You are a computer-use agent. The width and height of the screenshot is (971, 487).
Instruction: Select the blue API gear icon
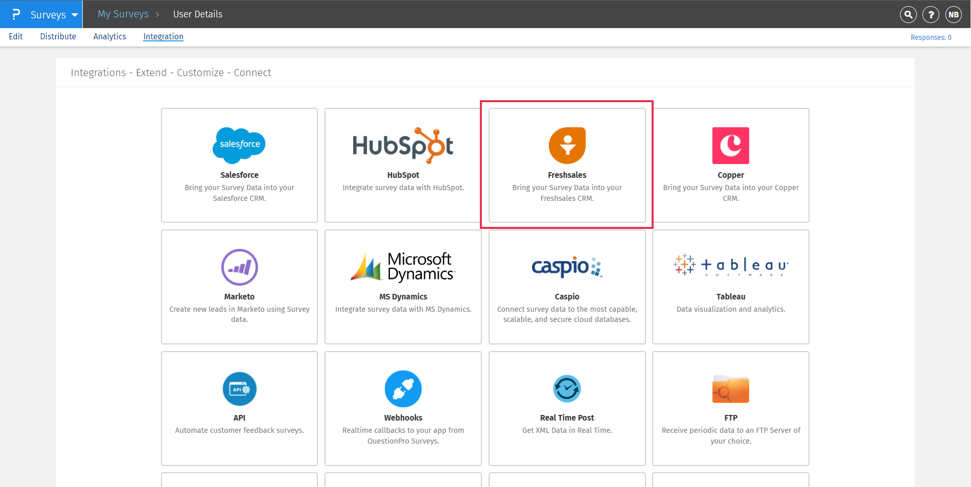pos(239,389)
